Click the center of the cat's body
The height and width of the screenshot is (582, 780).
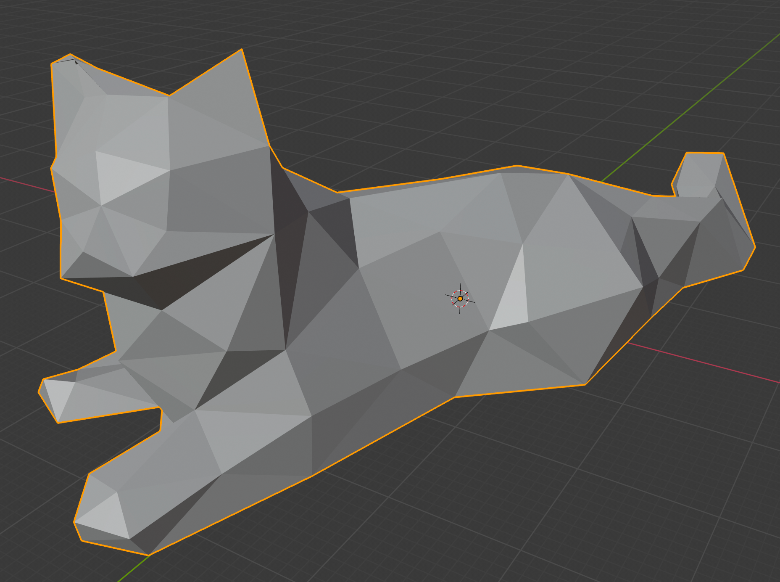coord(420,294)
